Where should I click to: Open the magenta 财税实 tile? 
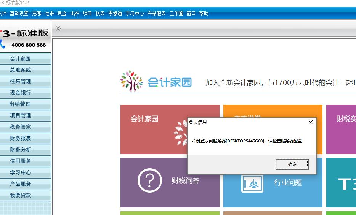pos(341,130)
